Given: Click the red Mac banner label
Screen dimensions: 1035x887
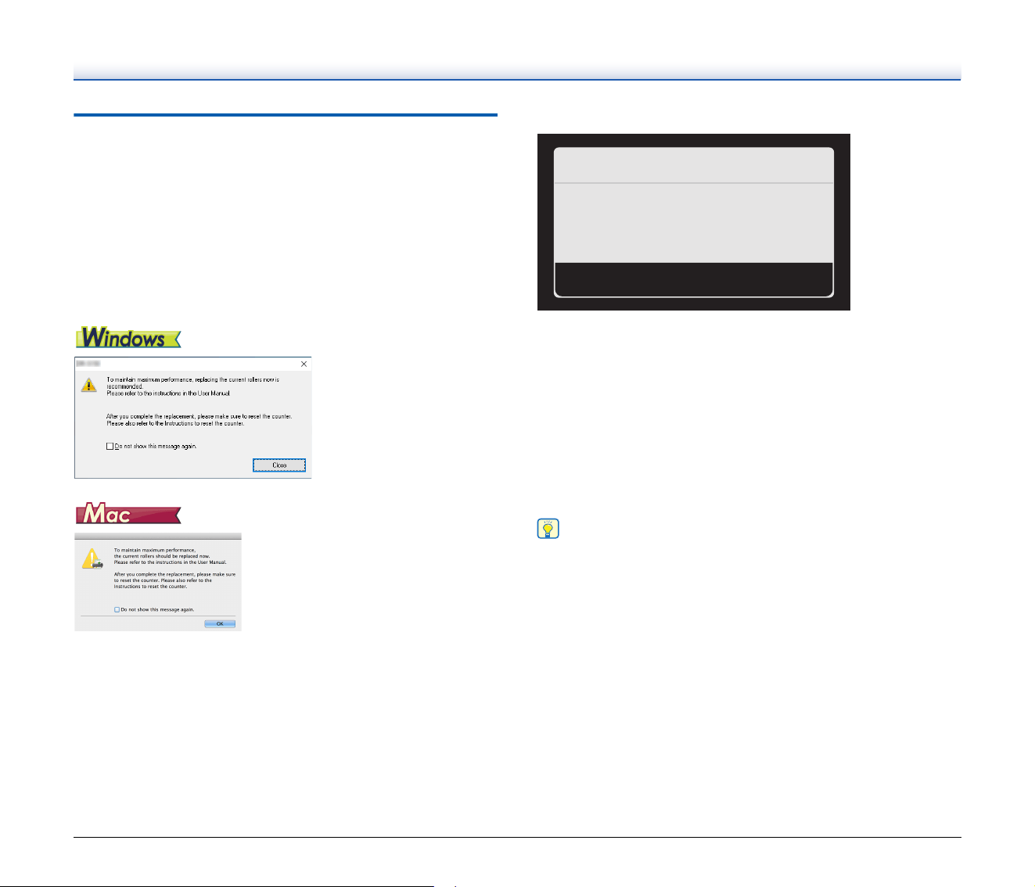Looking at the screenshot, I should tap(128, 514).
